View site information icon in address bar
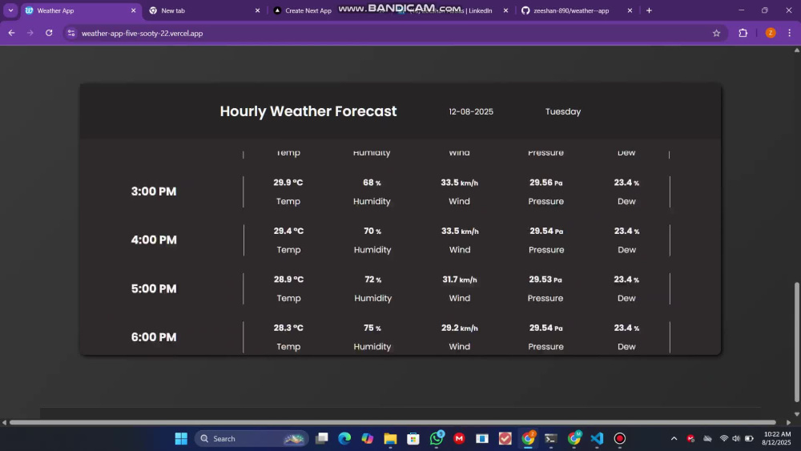Viewport: 801px width, 451px height. [71, 33]
